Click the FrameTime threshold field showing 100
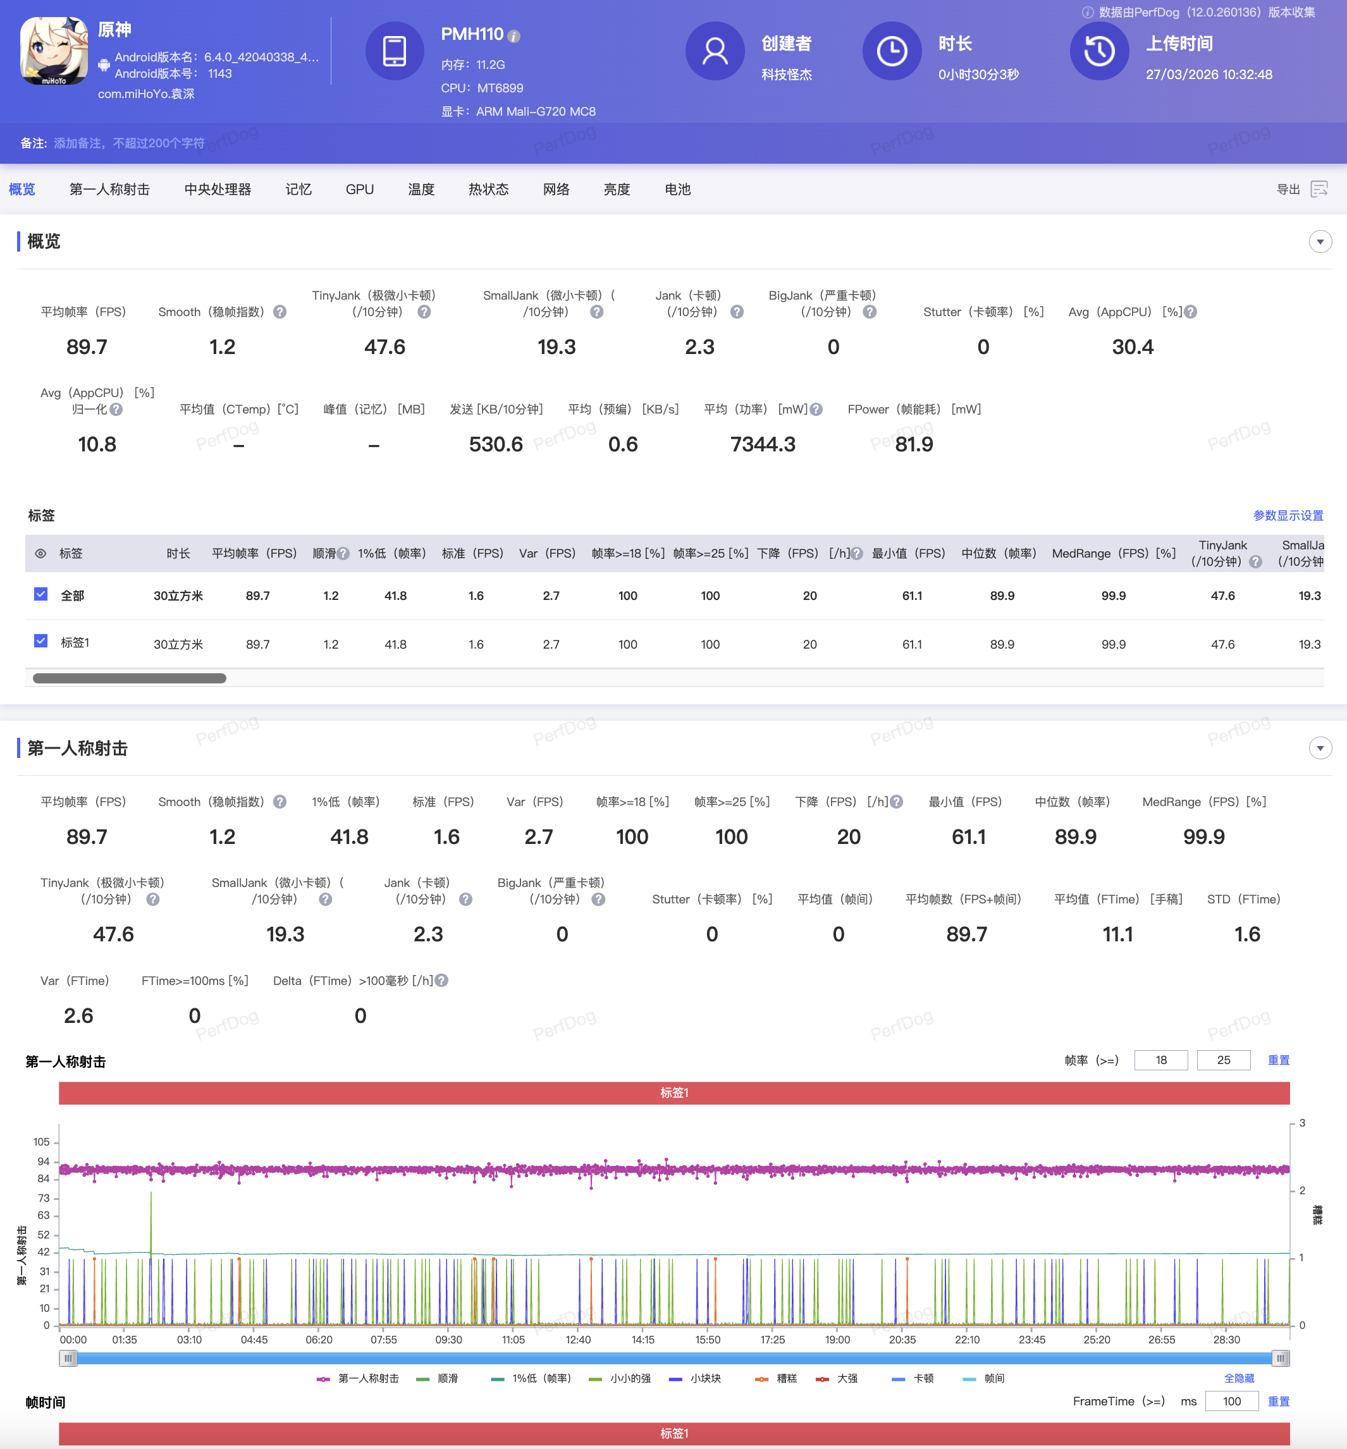Viewport: 1347px width, 1449px height. coord(1231,1401)
